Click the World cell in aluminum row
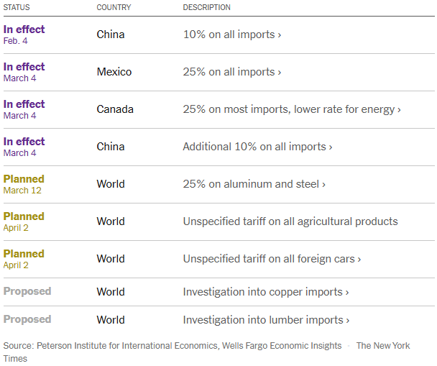 (111, 184)
